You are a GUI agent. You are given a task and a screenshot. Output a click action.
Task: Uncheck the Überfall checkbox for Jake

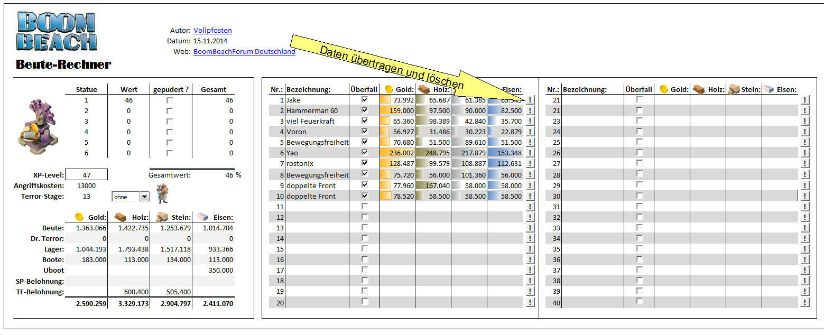coord(364,100)
